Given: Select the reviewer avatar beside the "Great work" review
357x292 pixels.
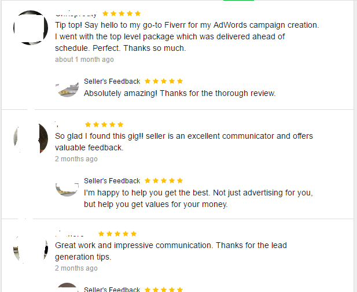Looking at the screenshot, I should pyautogui.click(x=30, y=249).
